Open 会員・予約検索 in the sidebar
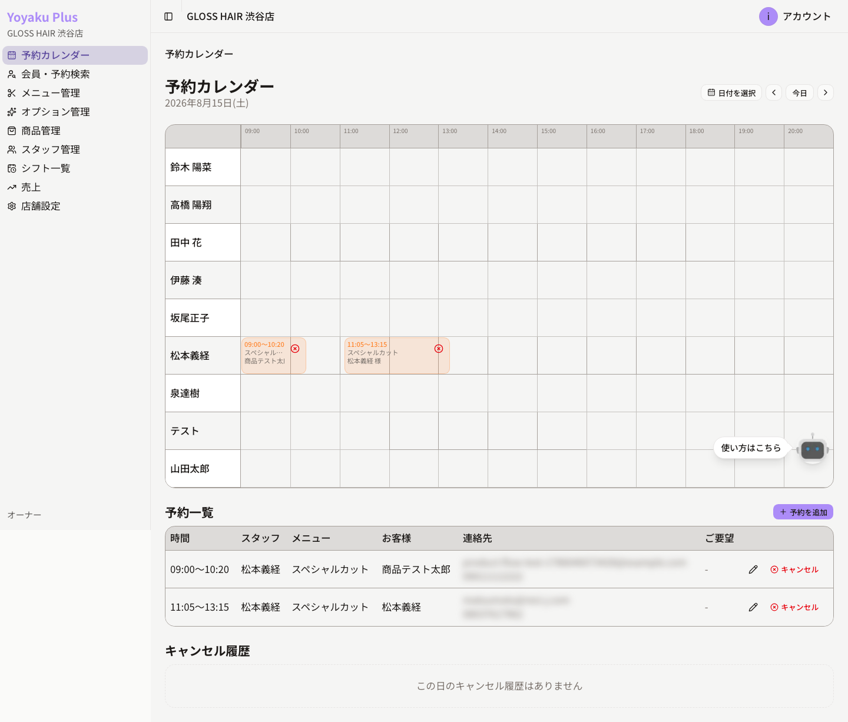The height and width of the screenshot is (722, 848). point(75,74)
